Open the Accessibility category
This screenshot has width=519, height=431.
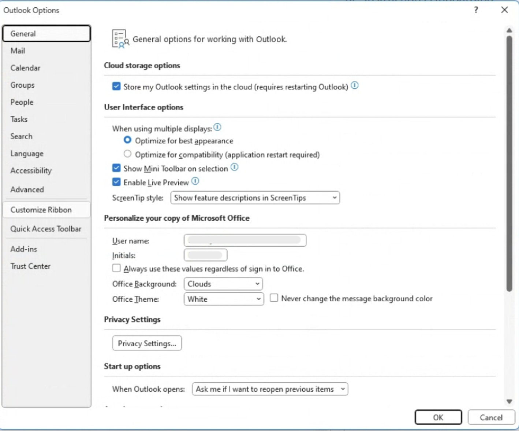pyautogui.click(x=46, y=170)
